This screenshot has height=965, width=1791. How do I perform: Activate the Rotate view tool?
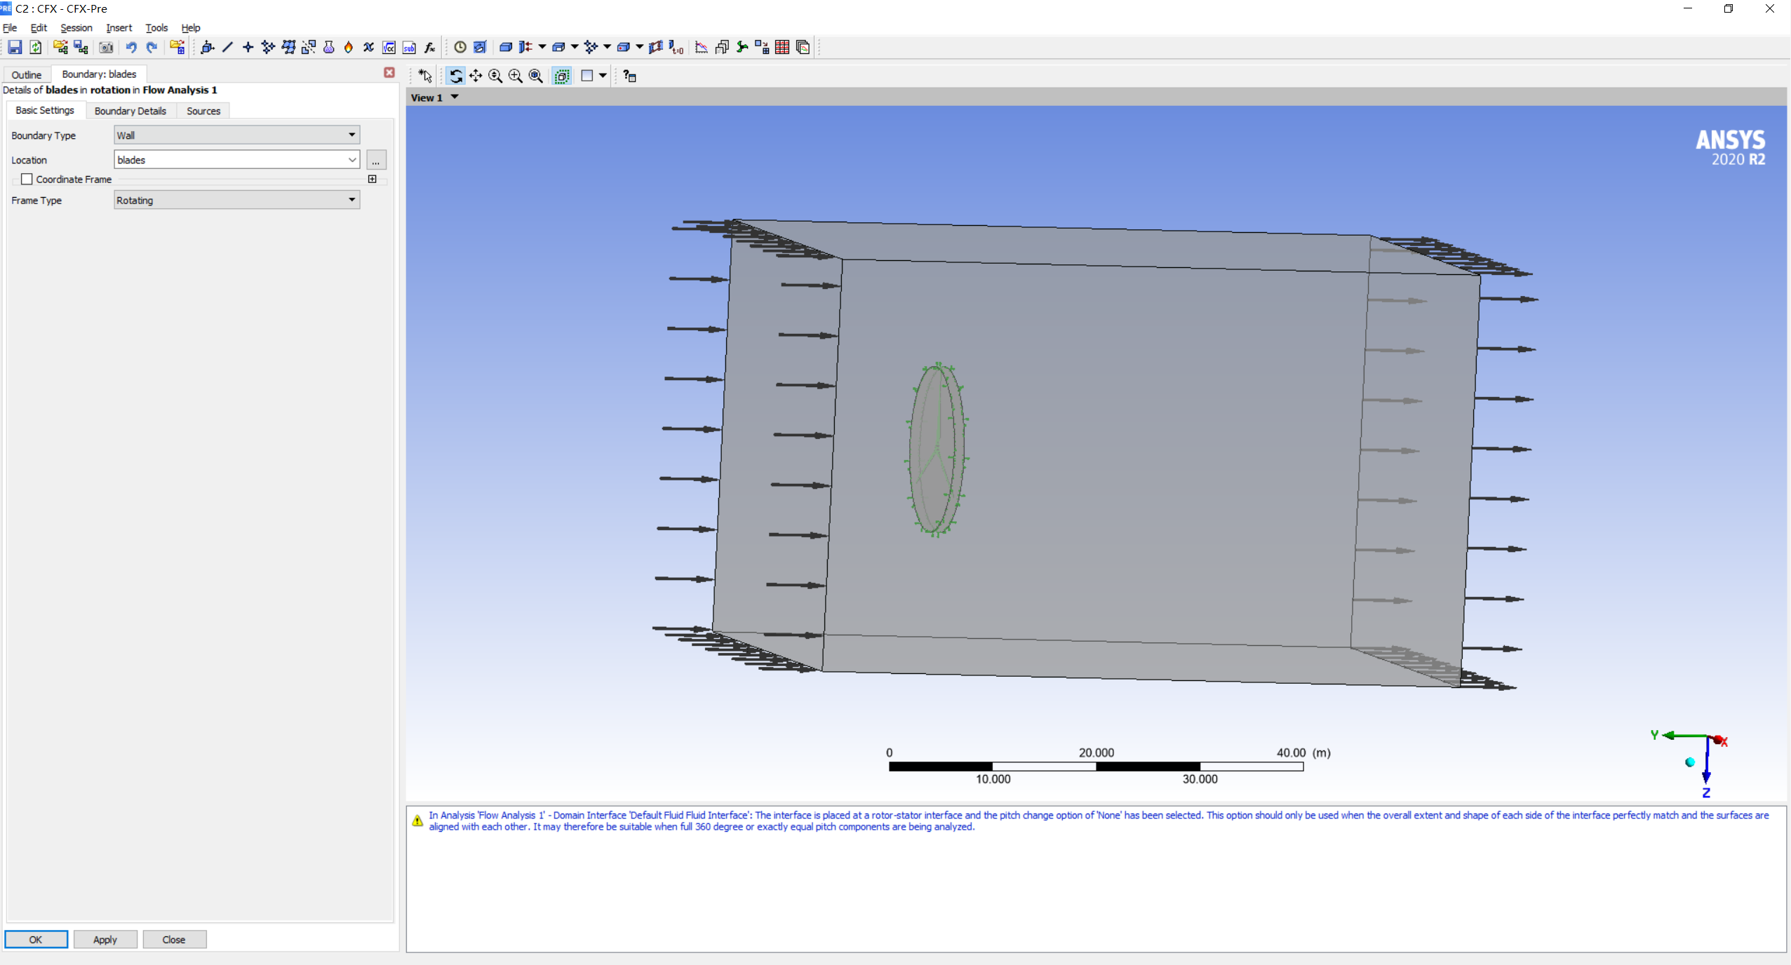point(455,76)
